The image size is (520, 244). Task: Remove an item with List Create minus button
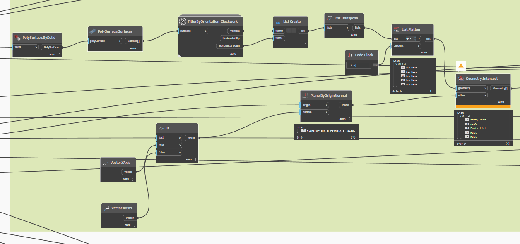coord(294,31)
